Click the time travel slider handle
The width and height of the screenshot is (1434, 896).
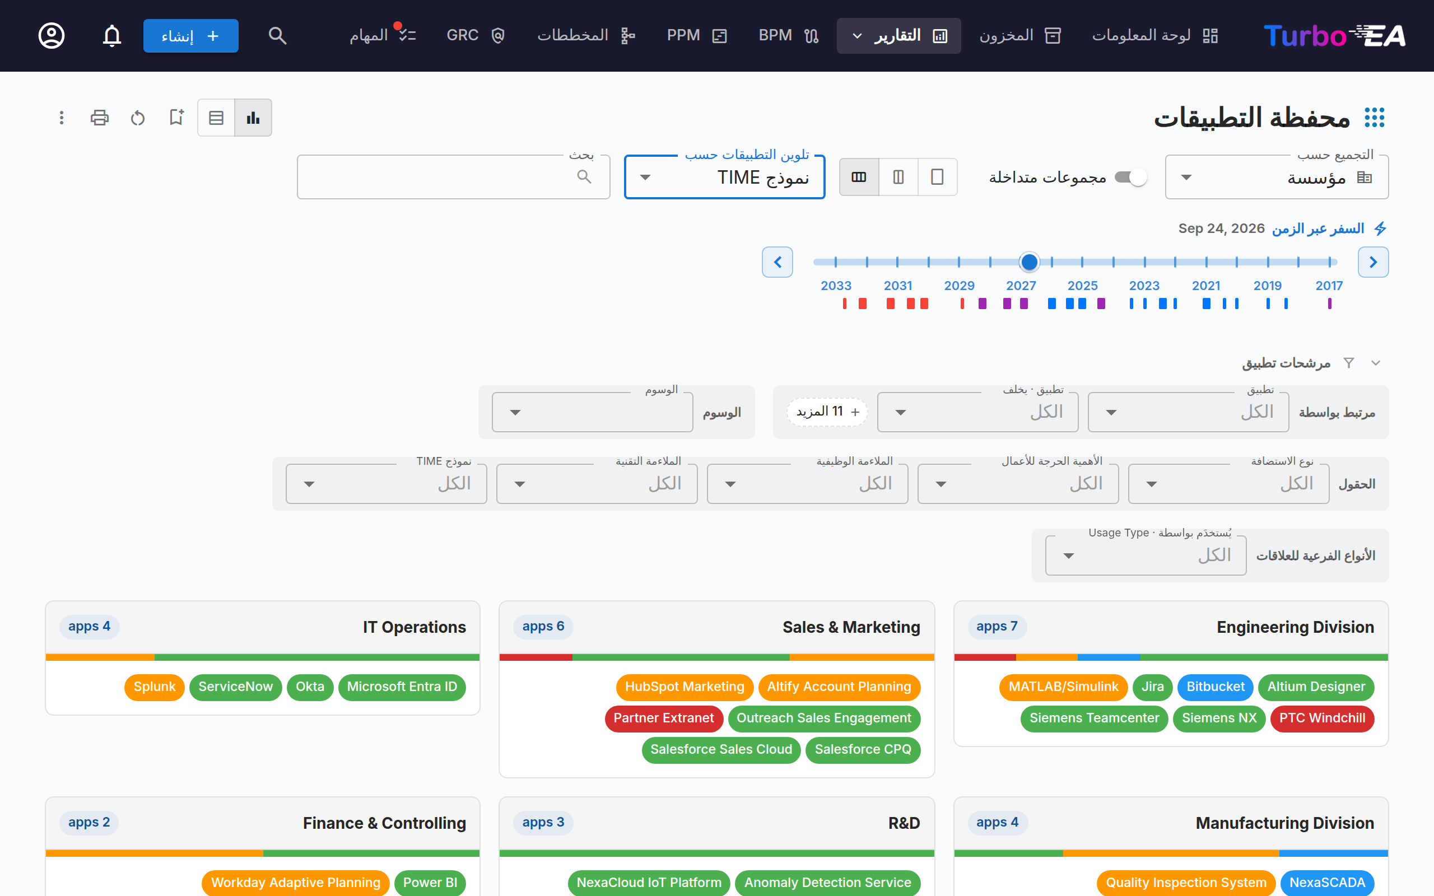(x=1029, y=262)
